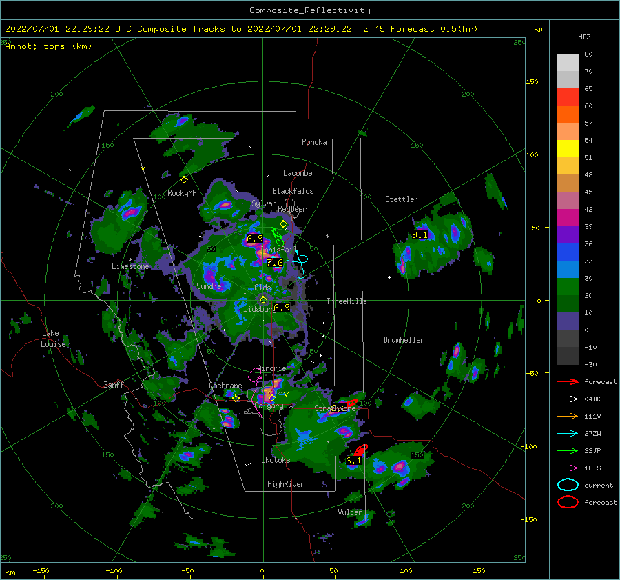This screenshot has width=620, height=580.
Task: Click the Vulcan label
Action: point(350,512)
